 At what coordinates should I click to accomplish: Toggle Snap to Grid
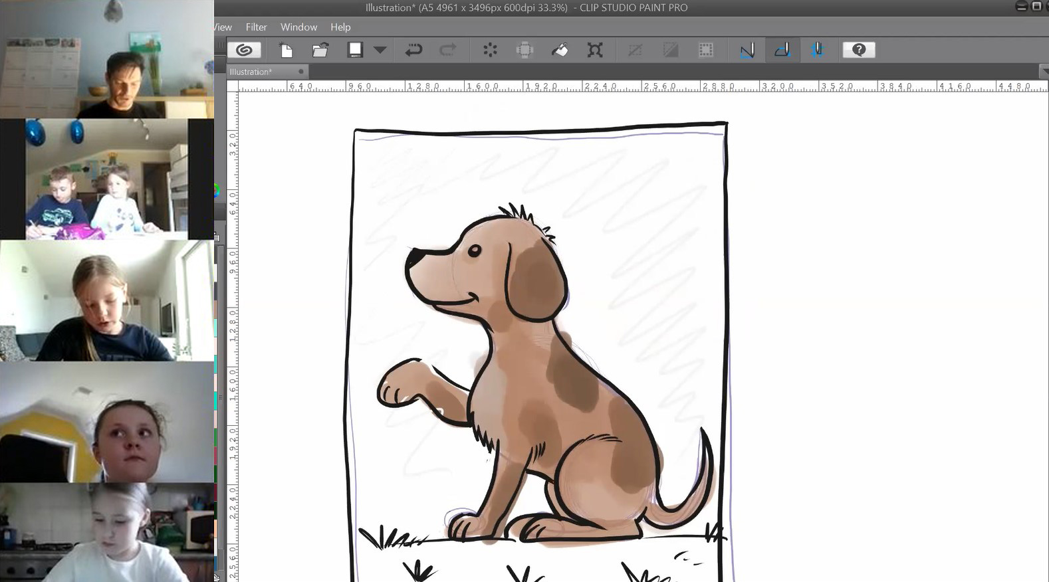[x=818, y=50]
